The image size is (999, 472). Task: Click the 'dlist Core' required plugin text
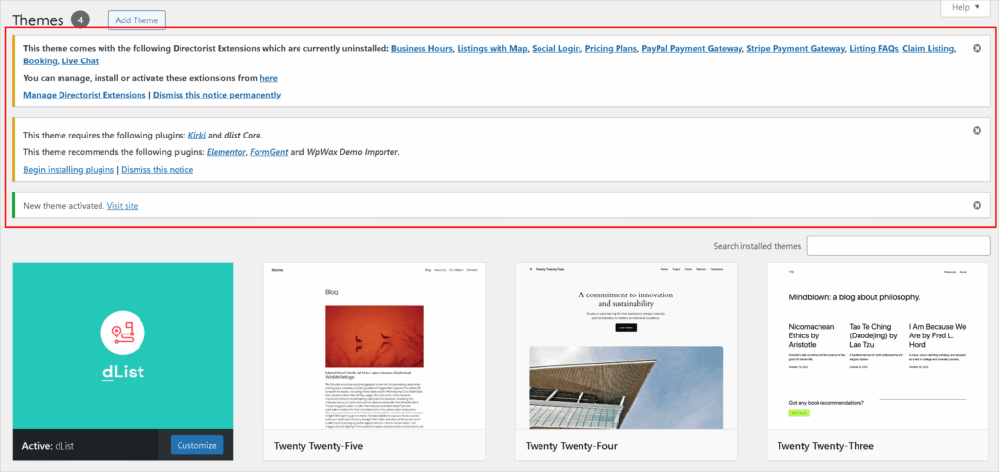(x=243, y=135)
